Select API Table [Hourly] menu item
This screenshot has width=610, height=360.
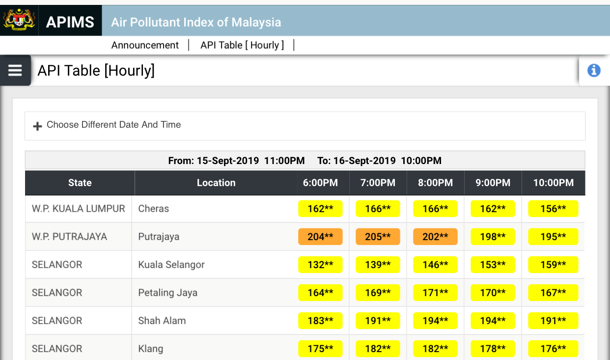coord(242,45)
